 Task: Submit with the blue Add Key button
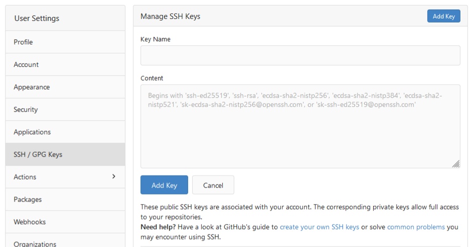[x=164, y=185]
